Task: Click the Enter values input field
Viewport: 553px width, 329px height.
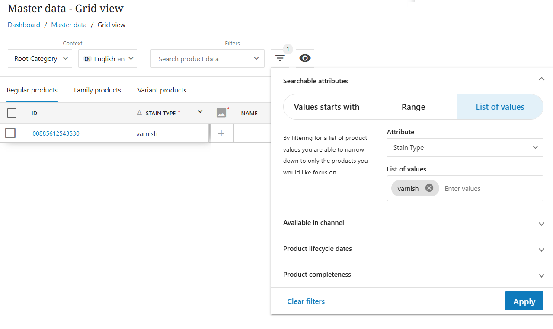Action: click(489, 189)
